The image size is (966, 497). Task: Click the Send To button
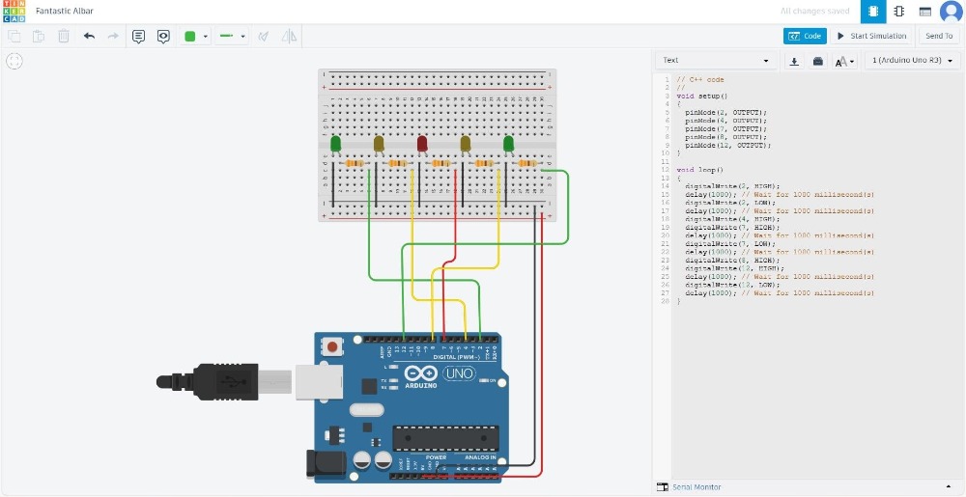939,37
